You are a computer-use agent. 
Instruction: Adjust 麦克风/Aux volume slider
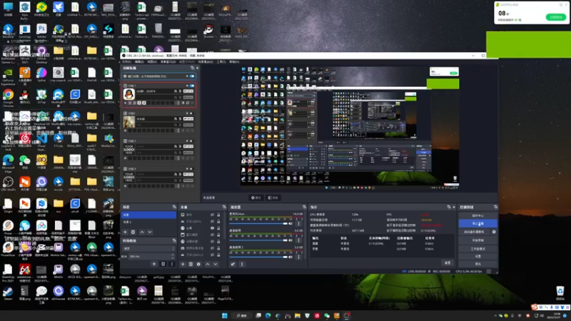pyautogui.click(x=258, y=223)
